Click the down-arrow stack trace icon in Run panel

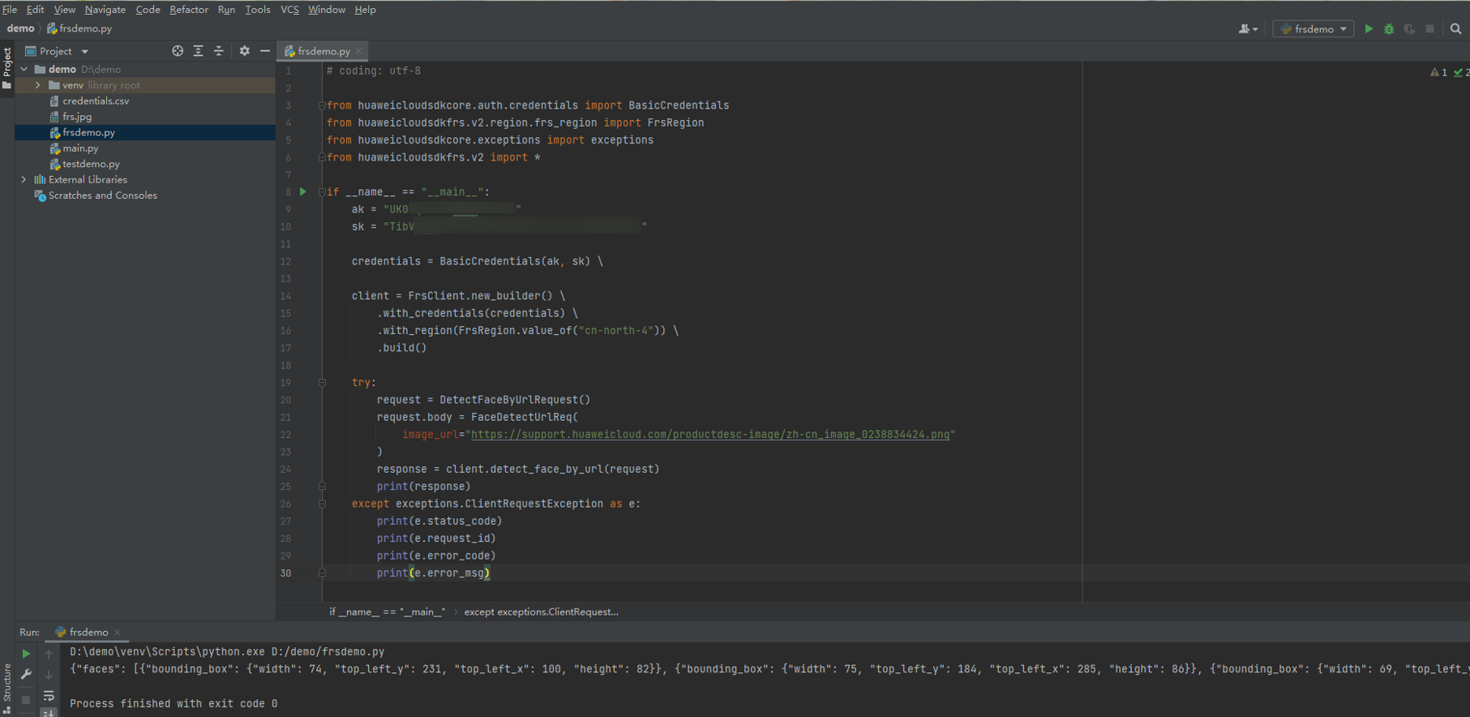(x=49, y=674)
